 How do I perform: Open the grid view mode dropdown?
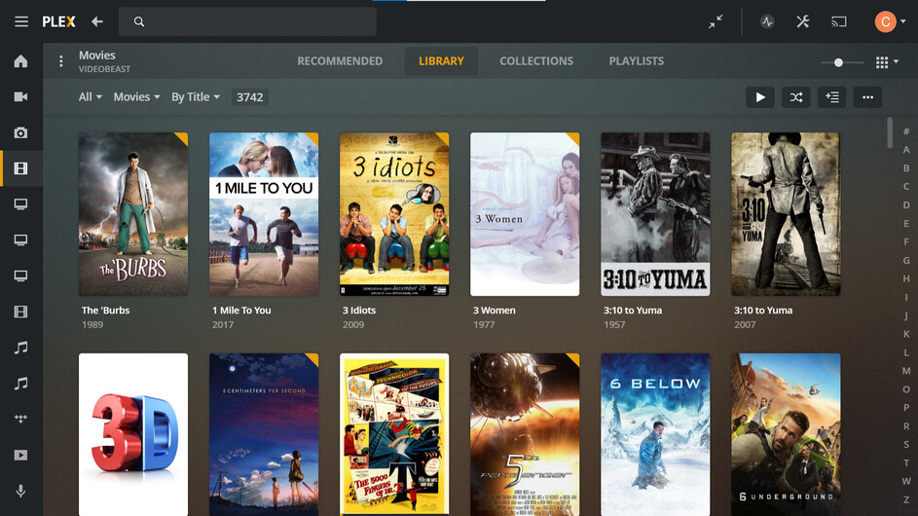tap(887, 62)
